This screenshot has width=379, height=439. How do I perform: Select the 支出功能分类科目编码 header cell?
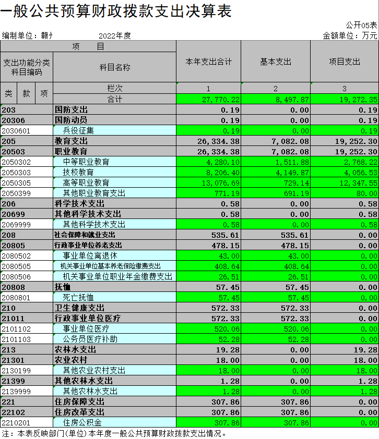(x=27, y=67)
